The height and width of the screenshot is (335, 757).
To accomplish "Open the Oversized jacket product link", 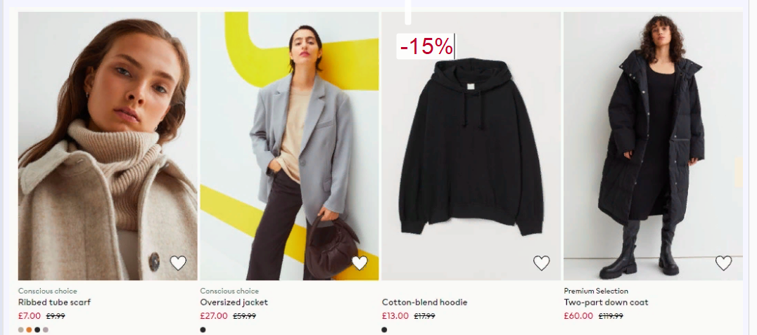I will pyautogui.click(x=234, y=302).
